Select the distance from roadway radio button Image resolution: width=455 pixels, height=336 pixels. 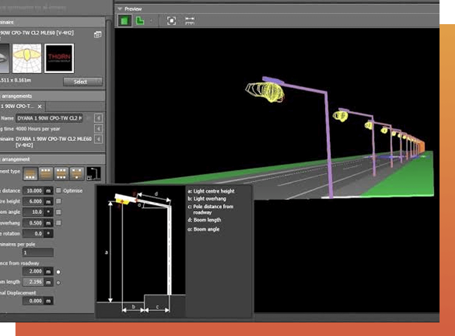[59, 272]
